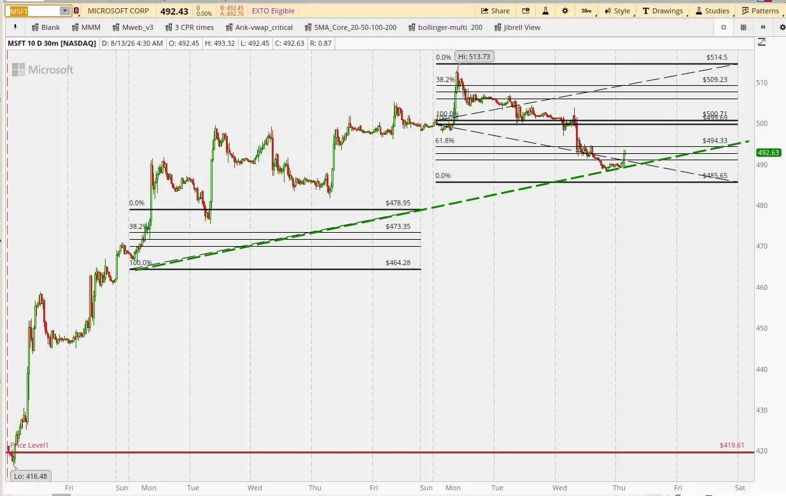Load the Blank study set
Image resolution: width=786 pixels, height=496 pixels.
tap(45, 27)
